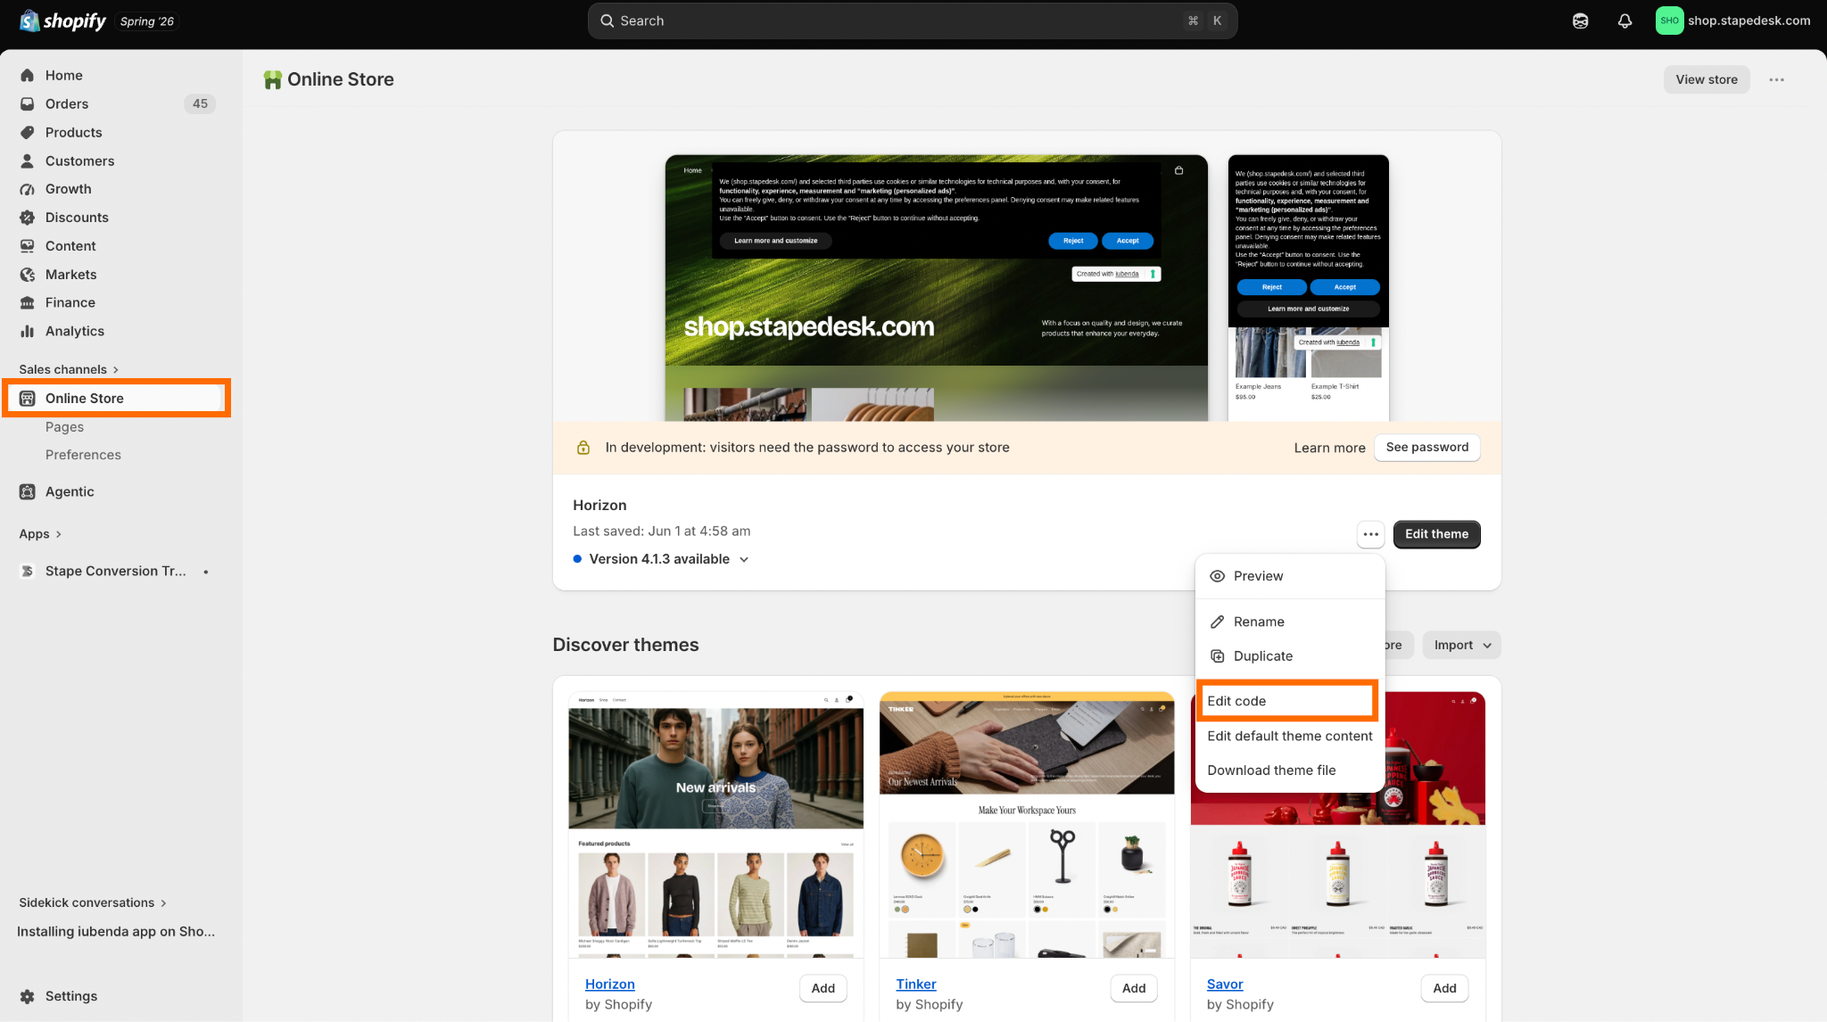Click the Edit theme button

pos(1436,534)
